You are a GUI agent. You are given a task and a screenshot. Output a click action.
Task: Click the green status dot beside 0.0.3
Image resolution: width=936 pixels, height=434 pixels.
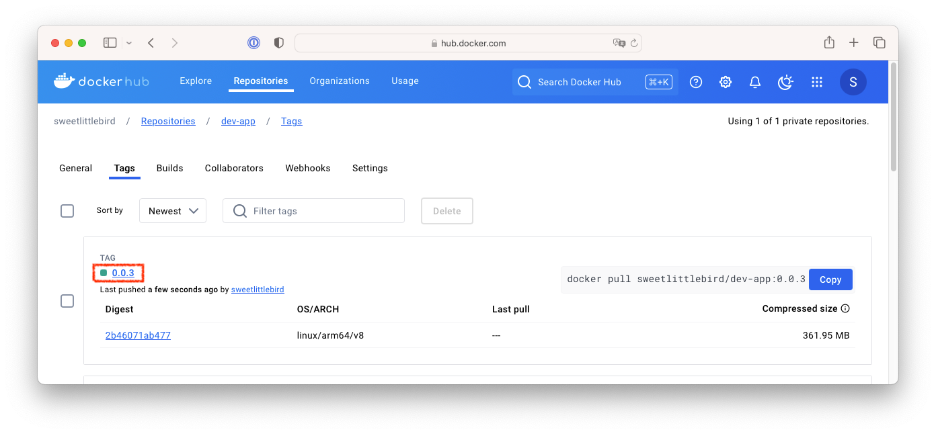point(104,273)
